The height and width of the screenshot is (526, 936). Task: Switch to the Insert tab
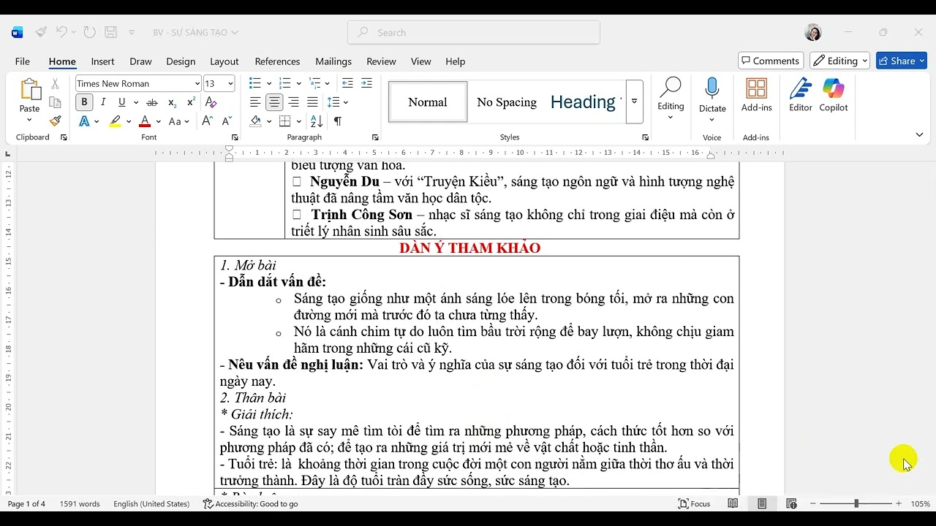[x=102, y=61]
